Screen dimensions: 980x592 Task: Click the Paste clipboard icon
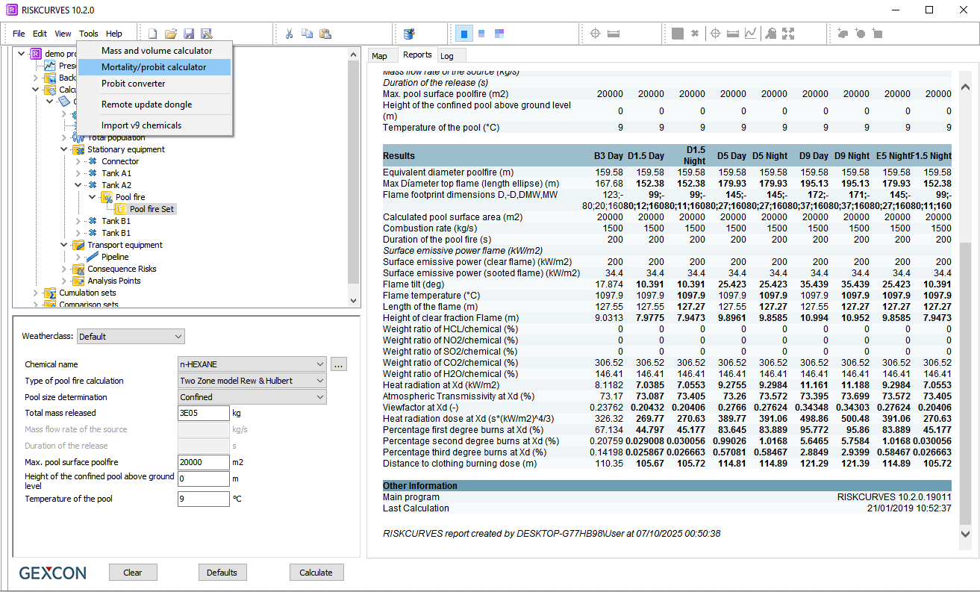click(325, 34)
